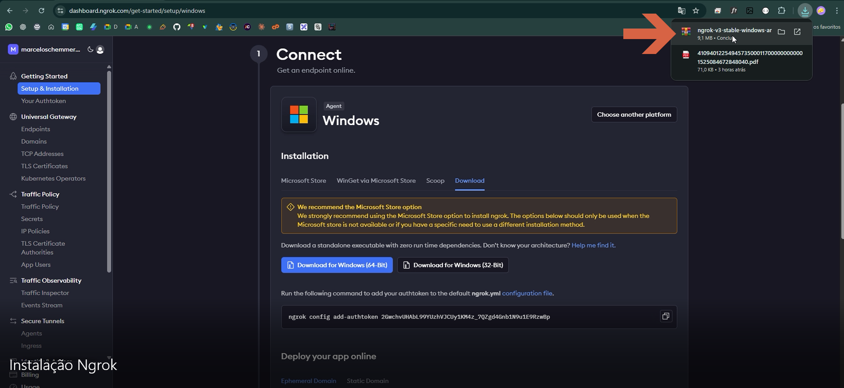The width and height of the screenshot is (844, 388).
Task: Open Setup & Installation in sidebar
Action: pyautogui.click(x=59, y=89)
